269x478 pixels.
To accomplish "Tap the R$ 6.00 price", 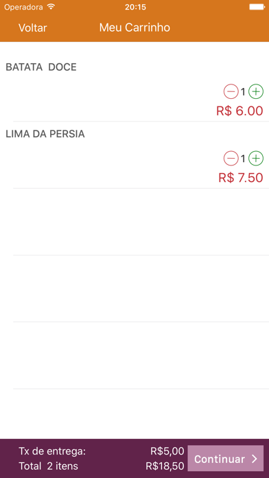I will [x=239, y=111].
